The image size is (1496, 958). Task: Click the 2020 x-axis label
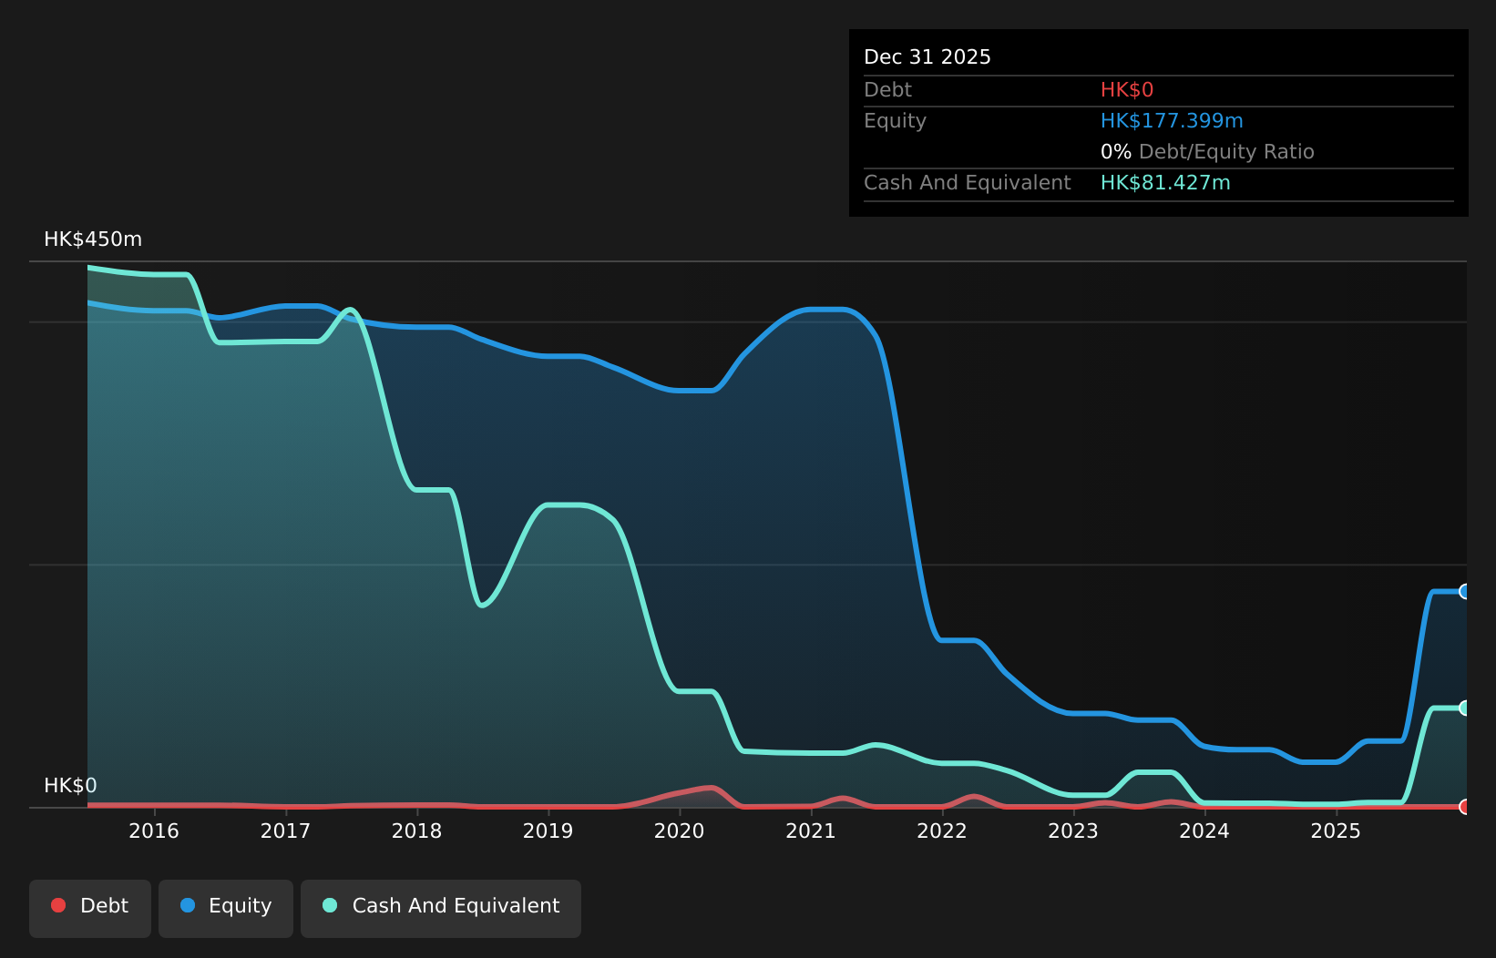coord(679,831)
